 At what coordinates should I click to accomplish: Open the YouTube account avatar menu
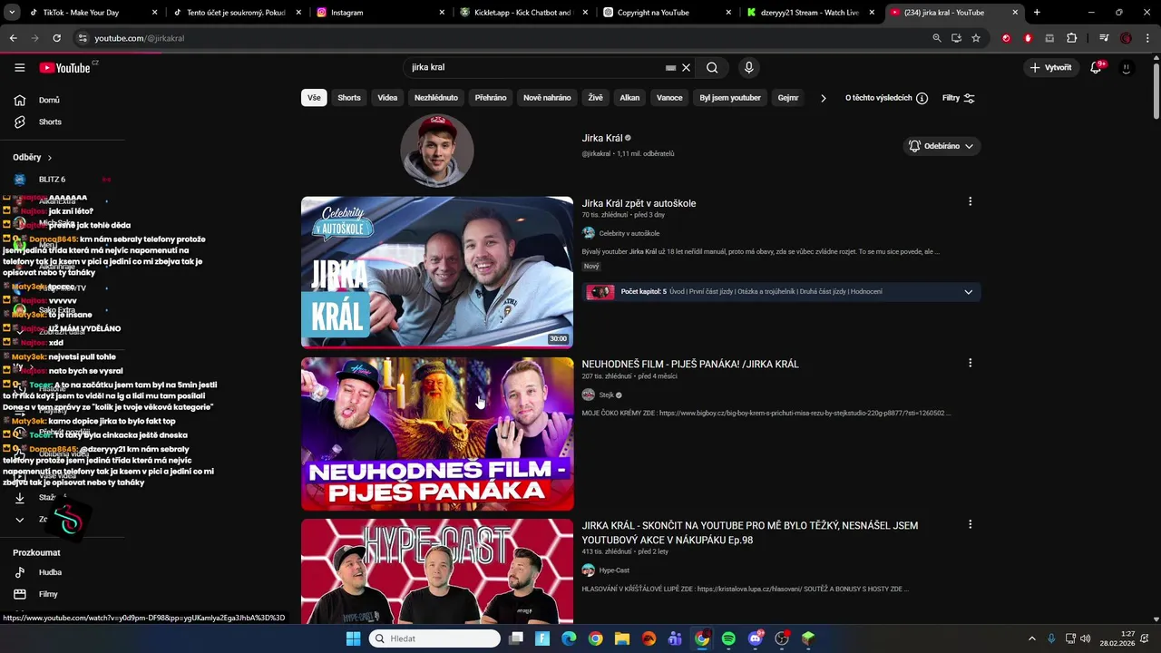[x=1126, y=67]
